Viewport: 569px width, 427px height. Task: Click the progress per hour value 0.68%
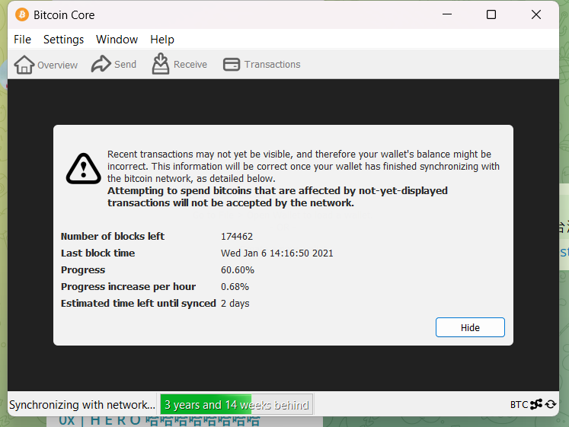235,287
